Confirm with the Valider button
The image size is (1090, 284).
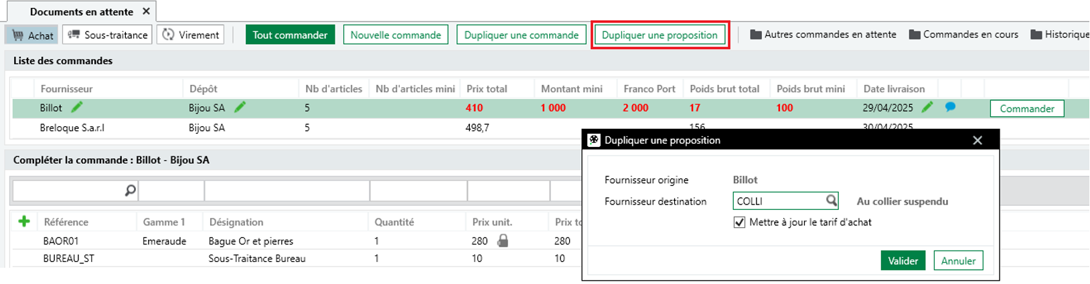tap(903, 261)
